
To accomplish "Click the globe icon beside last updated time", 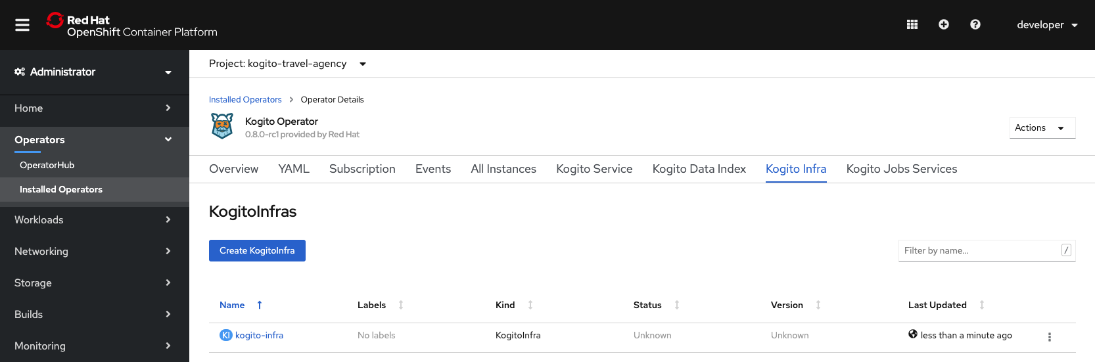I will click(913, 334).
